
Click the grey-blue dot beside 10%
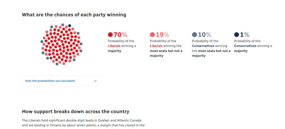(195, 35)
